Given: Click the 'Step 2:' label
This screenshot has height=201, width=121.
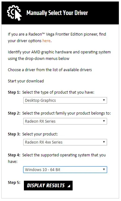Looking at the screenshot, I should 14,113.
